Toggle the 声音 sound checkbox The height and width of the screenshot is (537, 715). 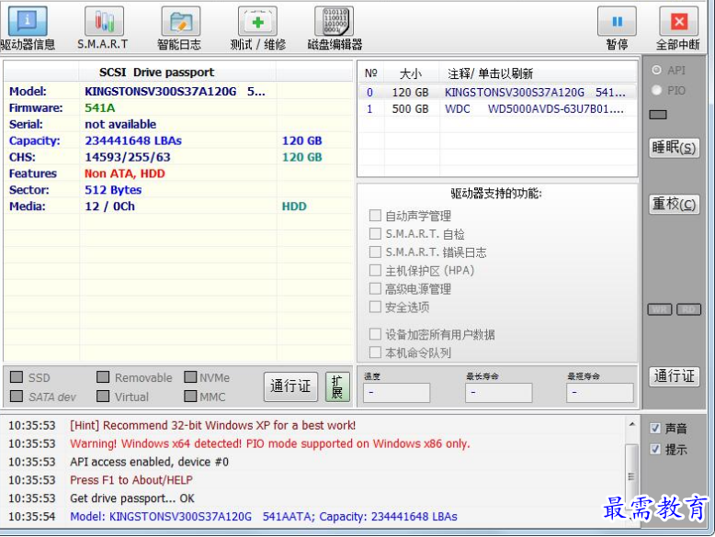tap(655, 429)
